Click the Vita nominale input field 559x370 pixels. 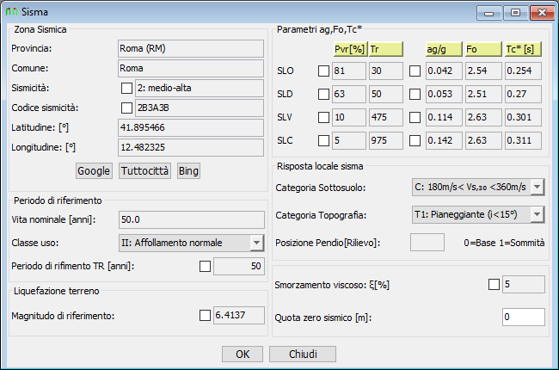click(x=192, y=219)
